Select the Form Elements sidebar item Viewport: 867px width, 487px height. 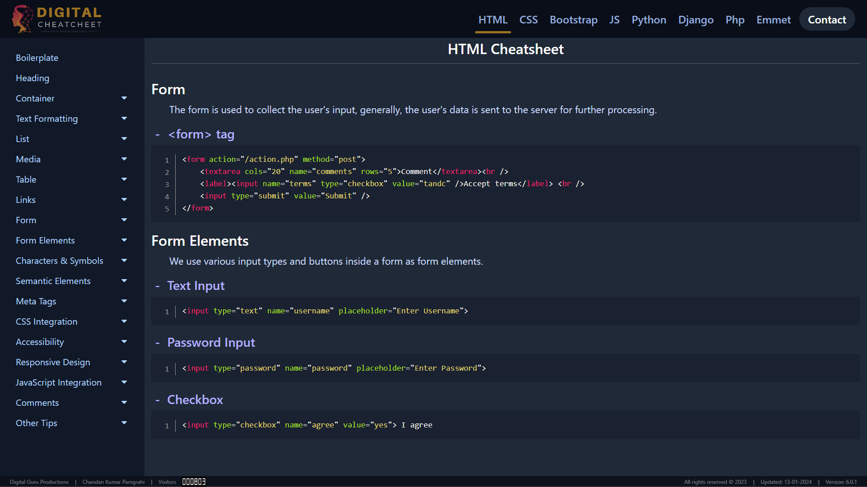[45, 240]
